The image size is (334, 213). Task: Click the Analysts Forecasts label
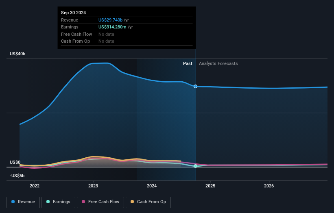(x=218, y=64)
